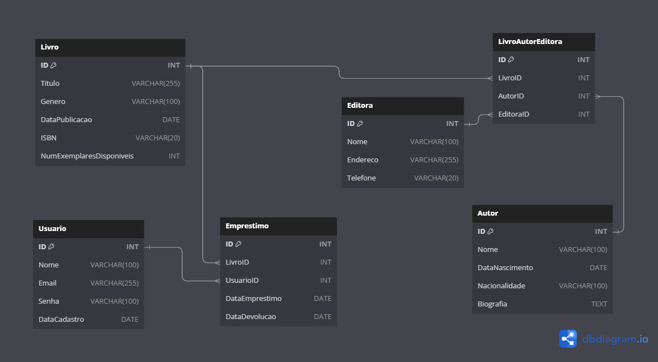The image size is (658, 362).
Task: Select the Autor table title bar
Action: (x=542, y=213)
